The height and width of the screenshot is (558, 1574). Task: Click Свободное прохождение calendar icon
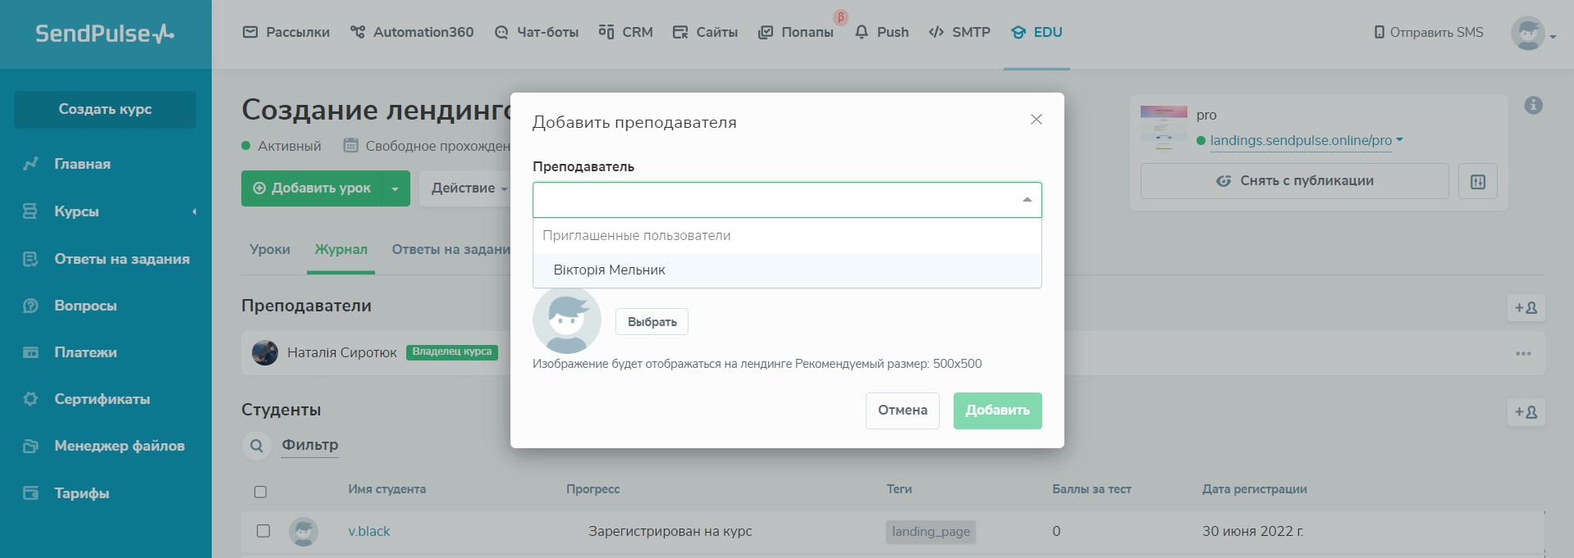tap(350, 146)
